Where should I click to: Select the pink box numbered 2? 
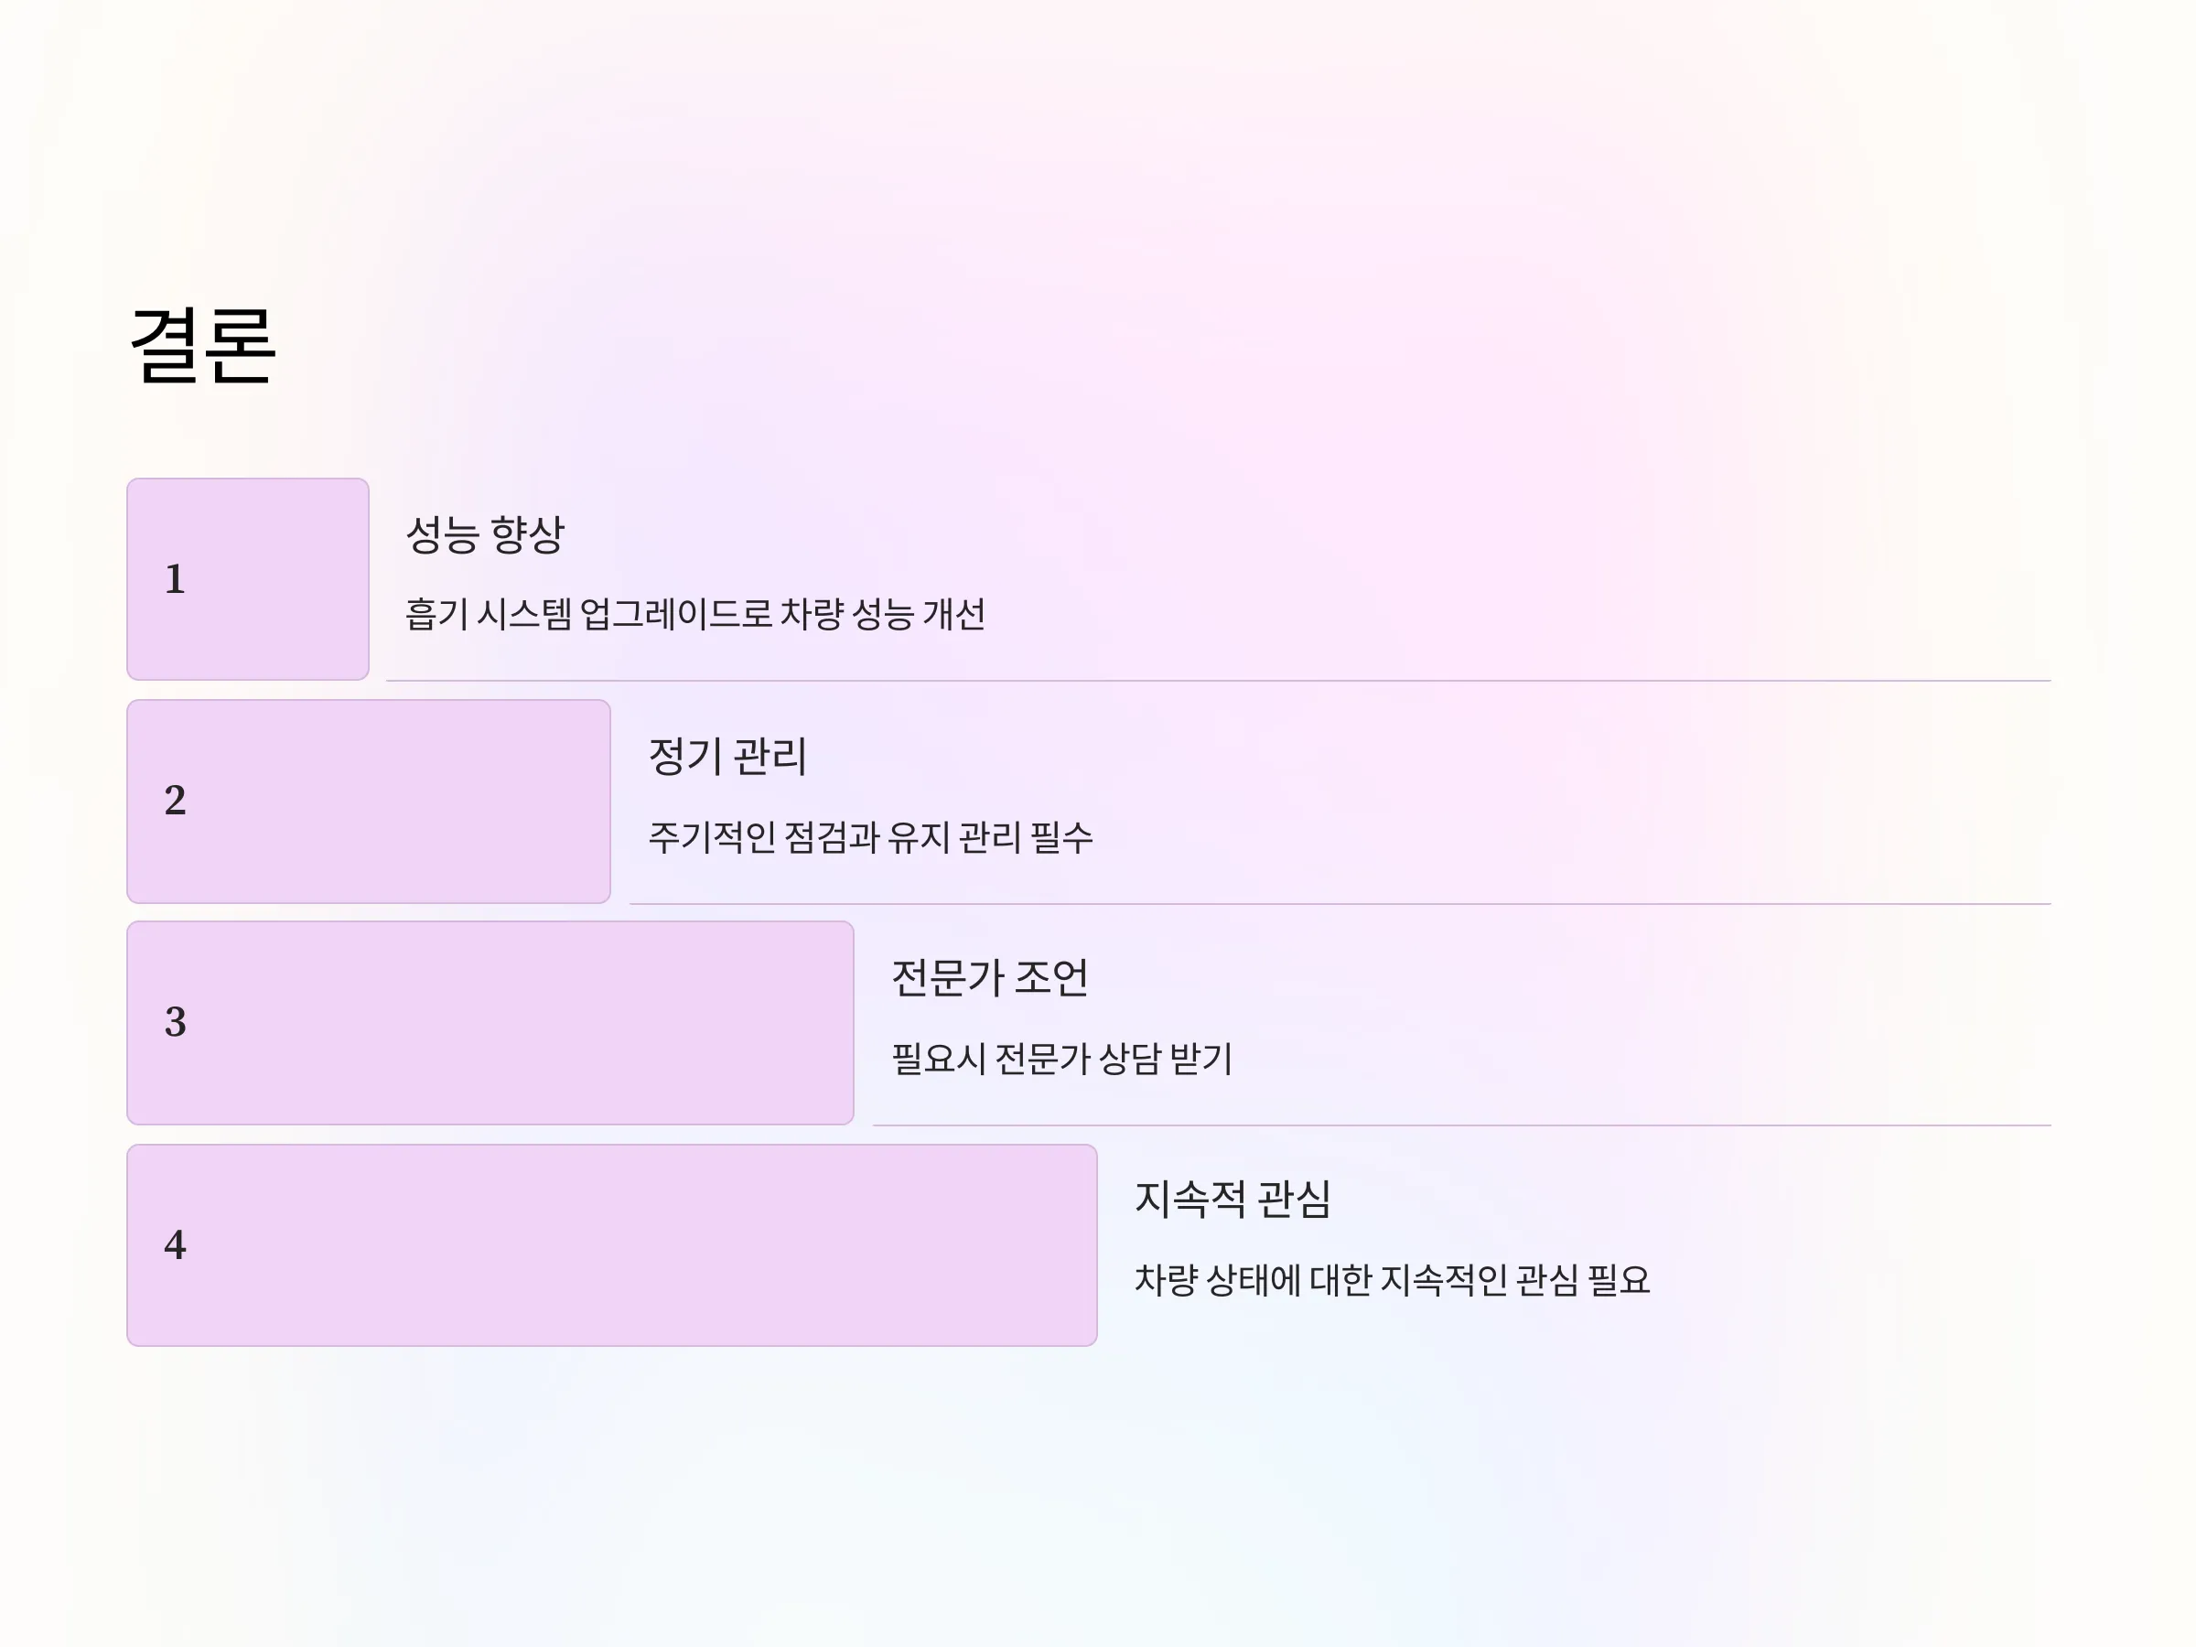point(369,802)
